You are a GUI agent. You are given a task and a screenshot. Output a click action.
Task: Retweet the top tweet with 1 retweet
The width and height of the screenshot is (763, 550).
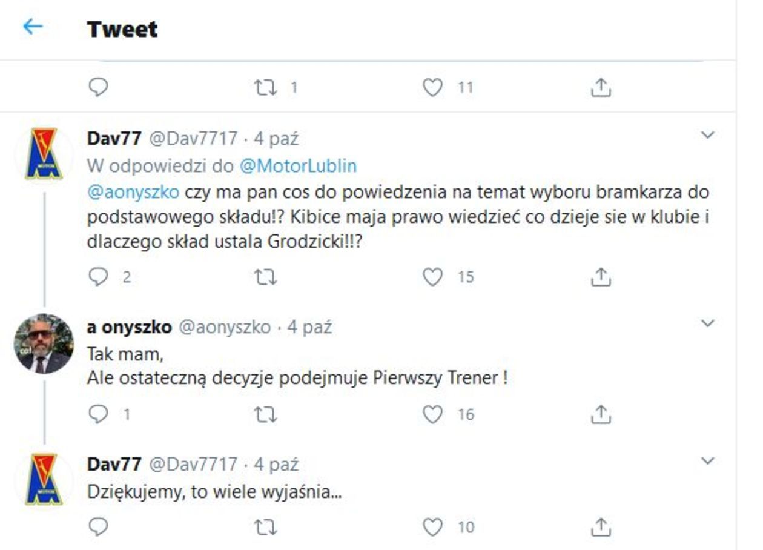click(x=265, y=88)
